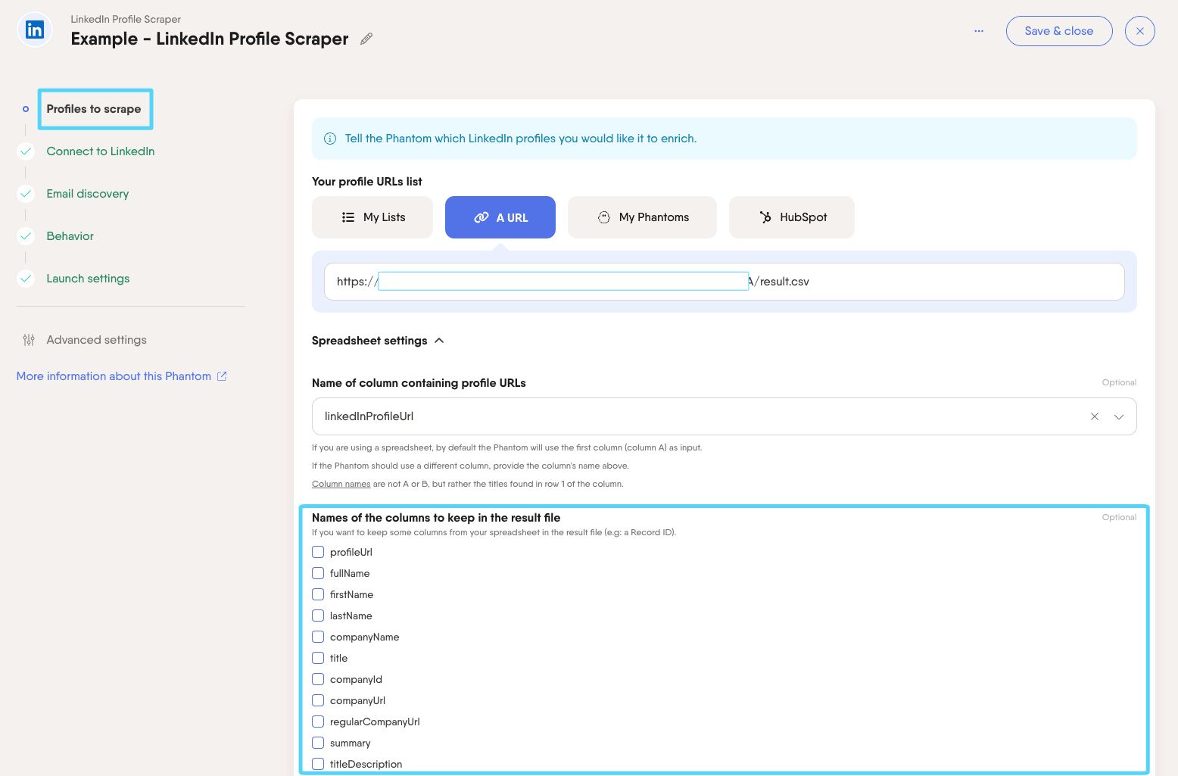This screenshot has width=1178, height=776.
Task: Check the companyUrl checkbox
Action: point(318,700)
